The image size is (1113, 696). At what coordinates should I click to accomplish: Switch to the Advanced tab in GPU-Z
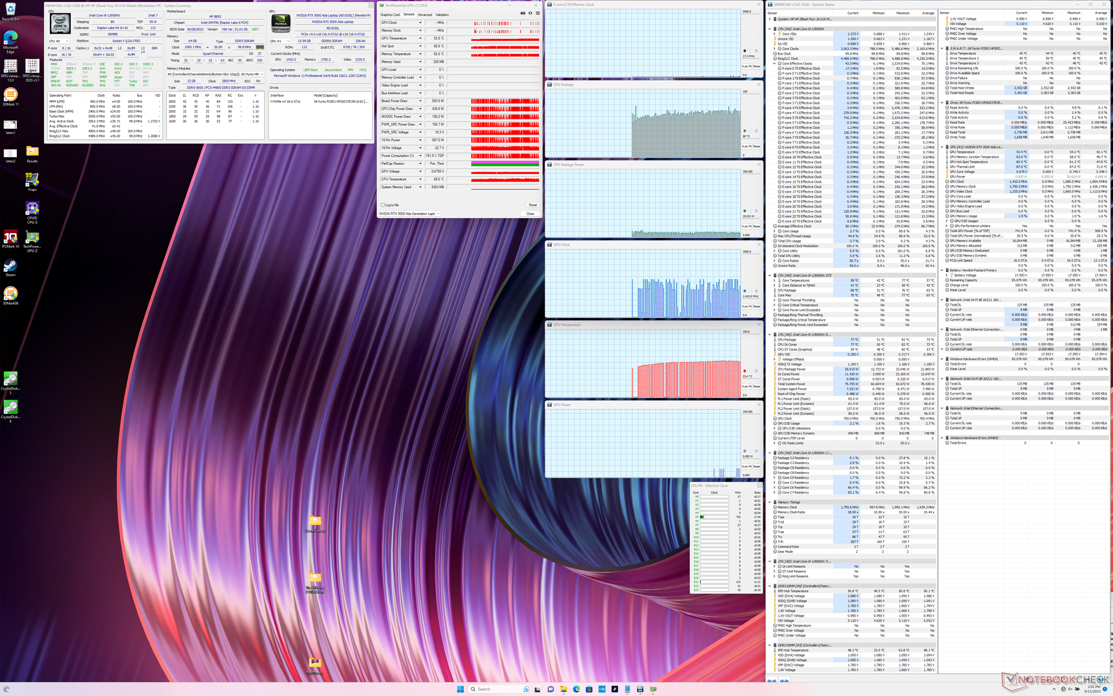tap(425, 14)
